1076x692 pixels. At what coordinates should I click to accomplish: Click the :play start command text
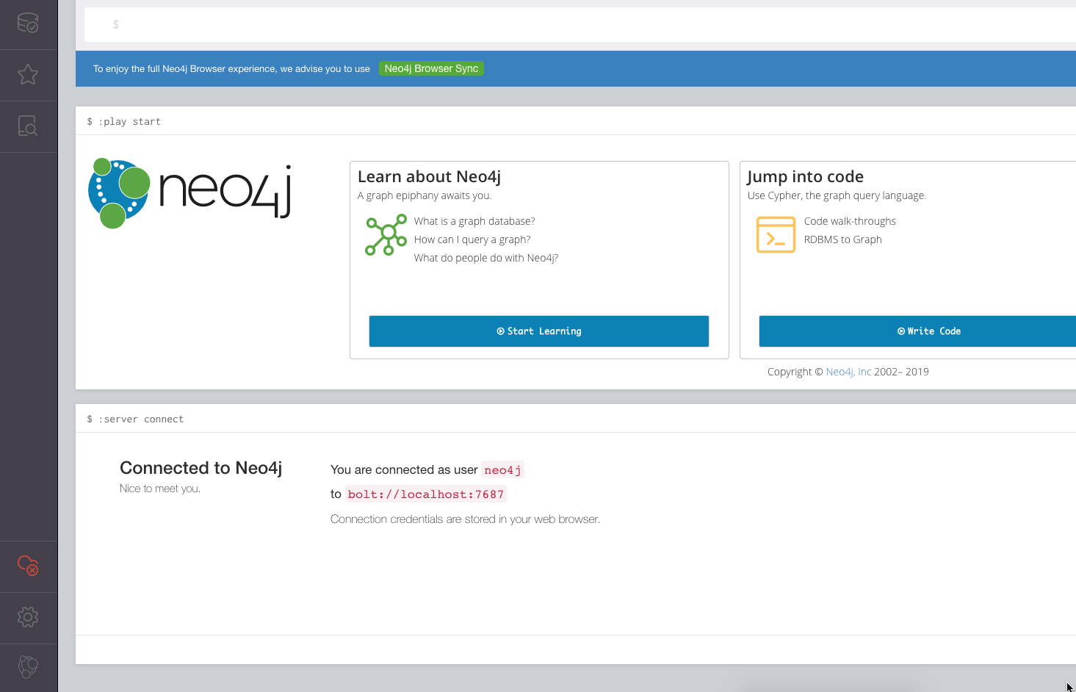[x=129, y=122]
